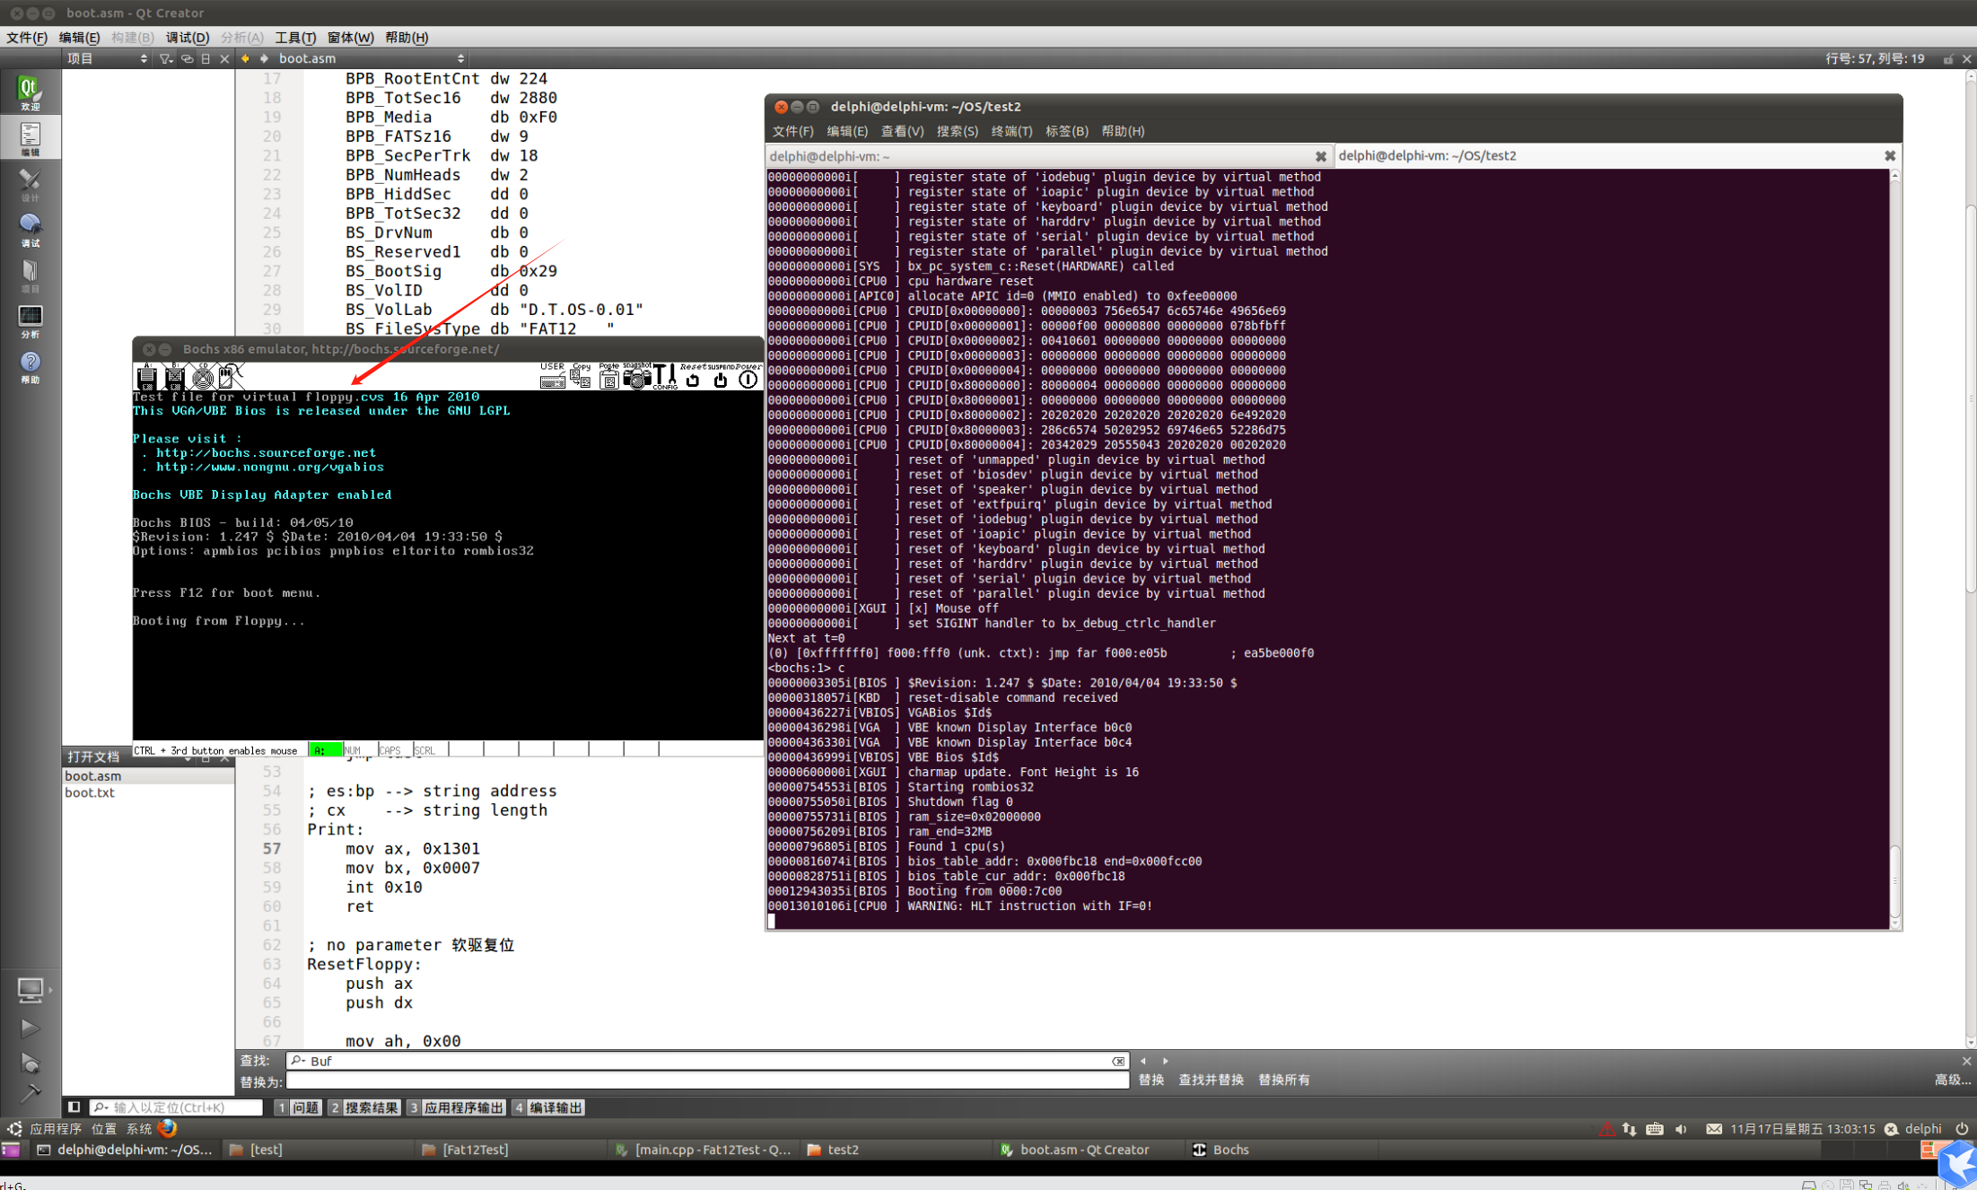Open the 编译输出 output pane

click(x=549, y=1107)
